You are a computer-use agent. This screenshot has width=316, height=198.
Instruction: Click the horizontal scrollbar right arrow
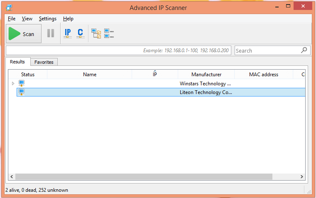click(x=302, y=177)
